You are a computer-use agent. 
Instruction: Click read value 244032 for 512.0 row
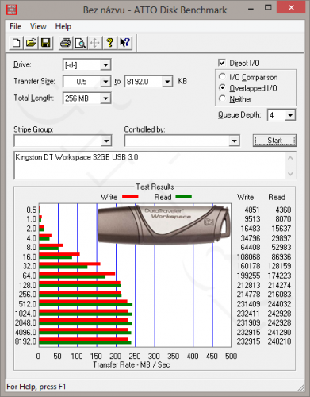pyautogui.click(x=279, y=304)
